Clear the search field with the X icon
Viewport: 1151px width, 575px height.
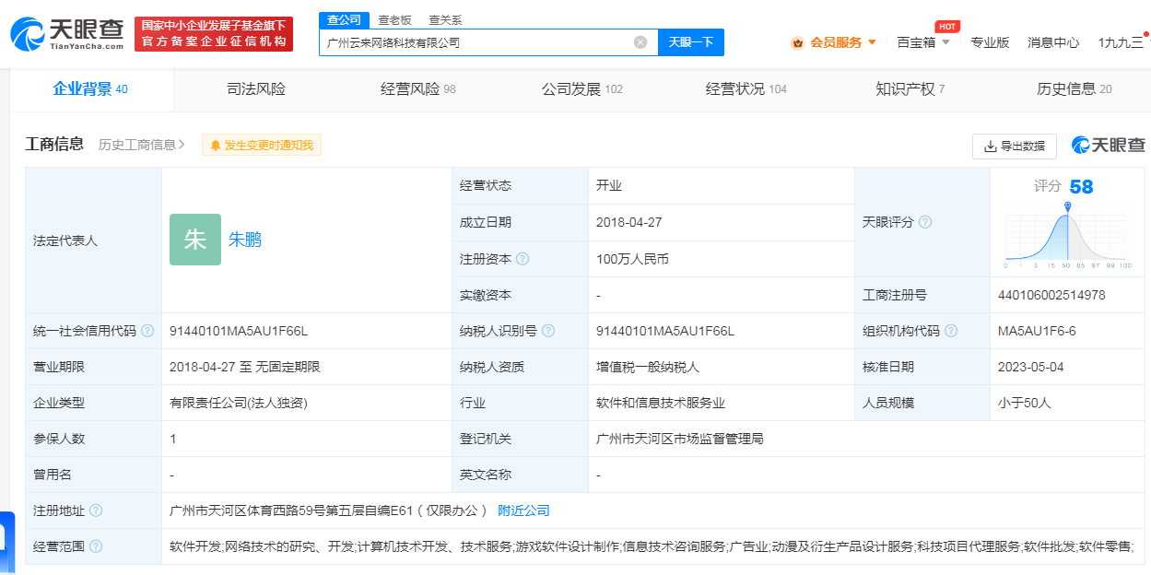click(x=640, y=42)
